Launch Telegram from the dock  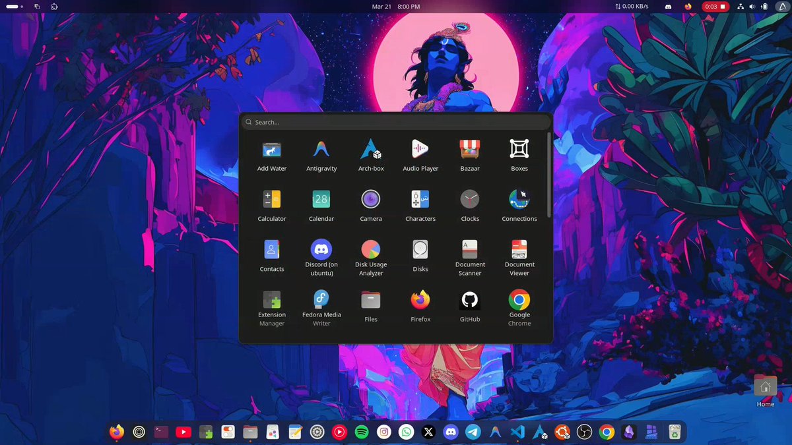point(473,432)
